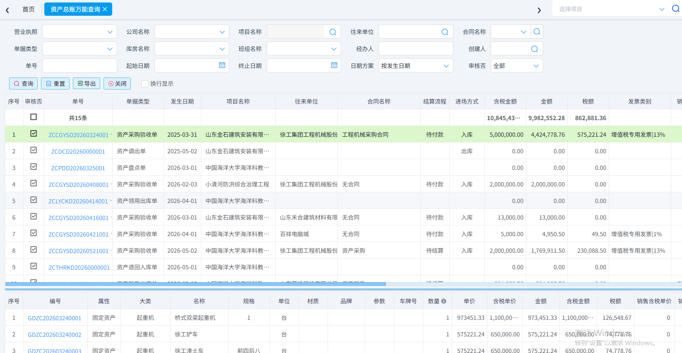
Task: Open the 选择项目 dropdown at top right
Action: [x=611, y=9]
